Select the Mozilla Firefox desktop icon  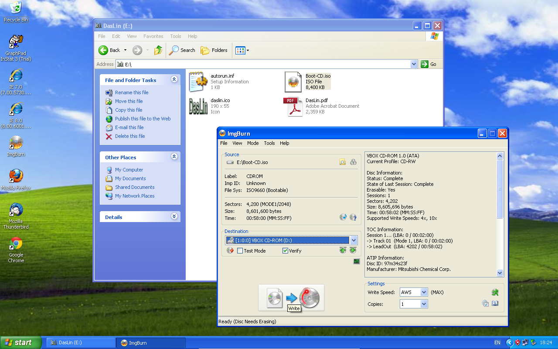click(x=16, y=180)
